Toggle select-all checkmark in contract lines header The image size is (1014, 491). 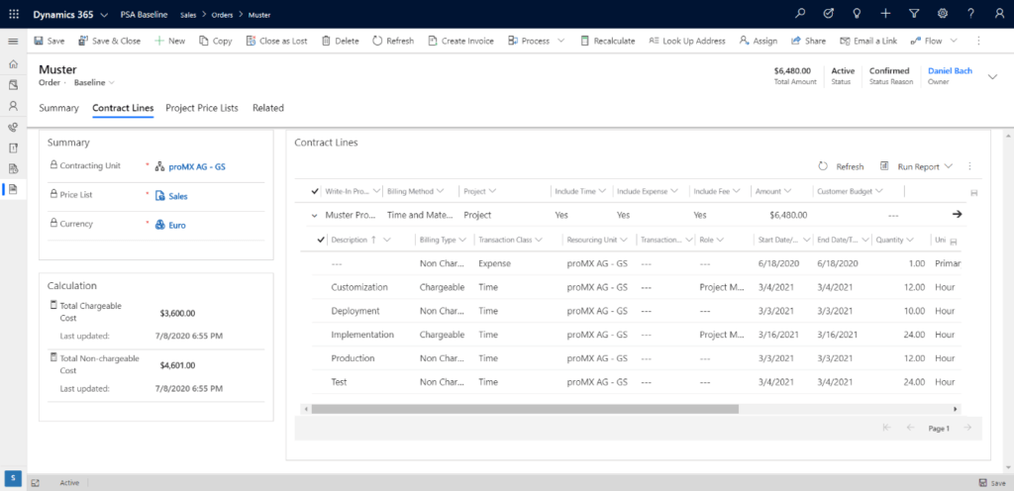tap(315, 191)
